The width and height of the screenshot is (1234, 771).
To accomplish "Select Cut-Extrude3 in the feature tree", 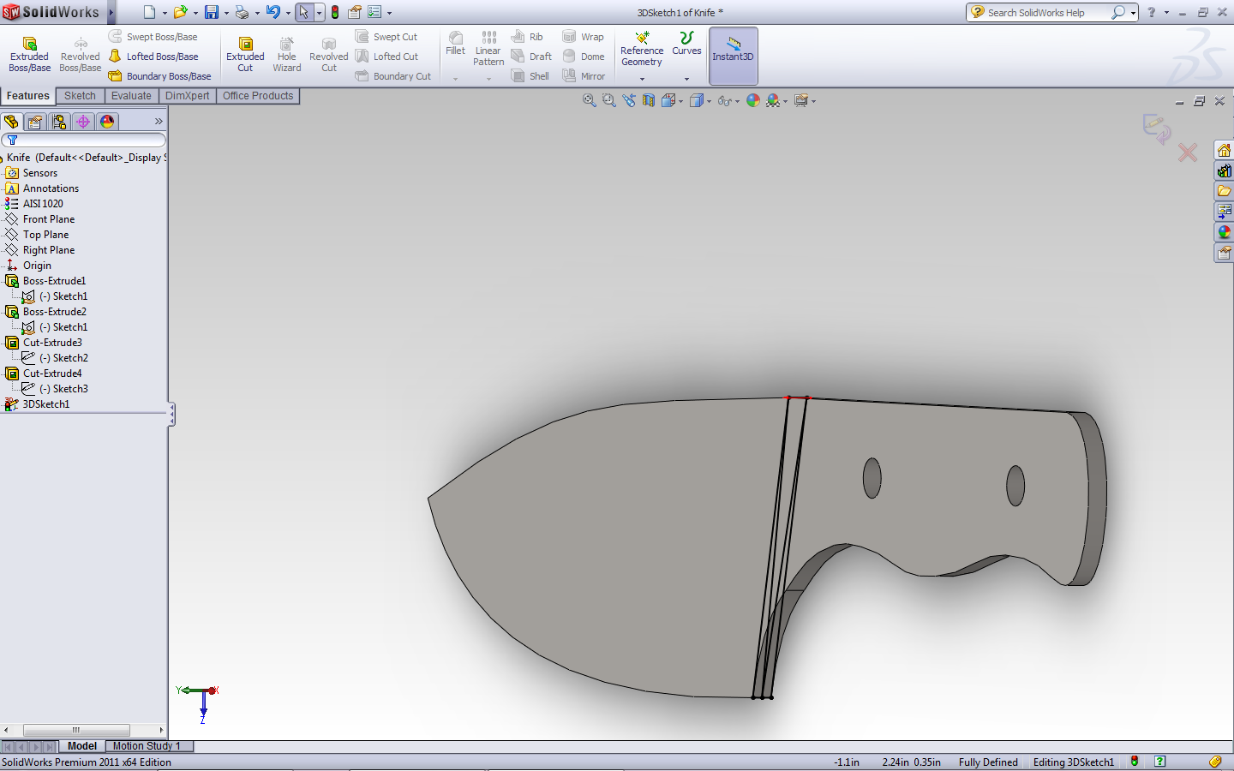I will pos(52,343).
